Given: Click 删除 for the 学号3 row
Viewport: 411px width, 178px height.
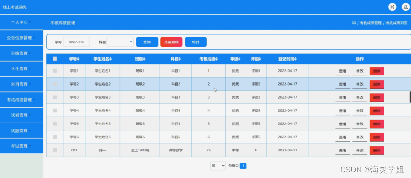Looking at the screenshot, I should (x=377, y=97).
